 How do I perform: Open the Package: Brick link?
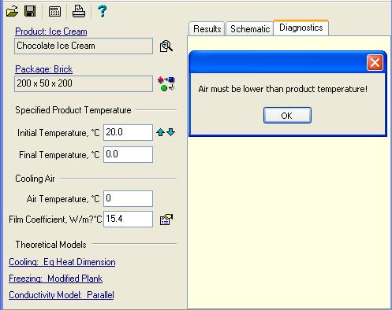point(43,69)
